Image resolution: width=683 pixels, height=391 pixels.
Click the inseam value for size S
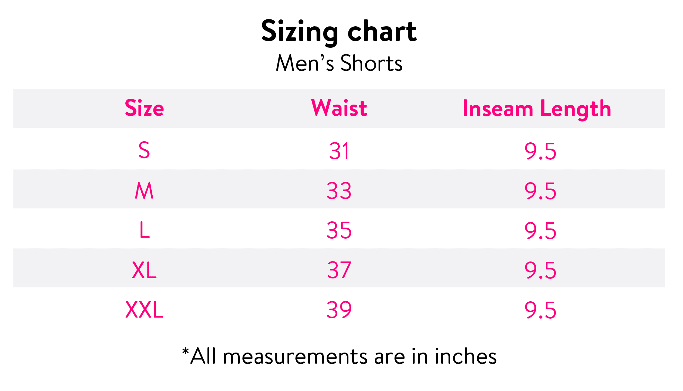pos(540,151)
